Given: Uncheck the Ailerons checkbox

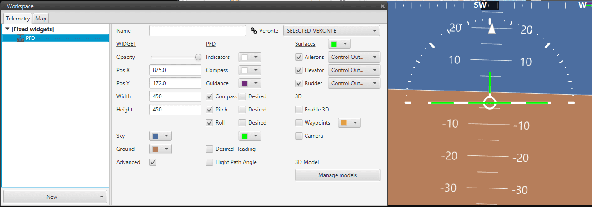Looking at the screenshot, I should [299, 57].
